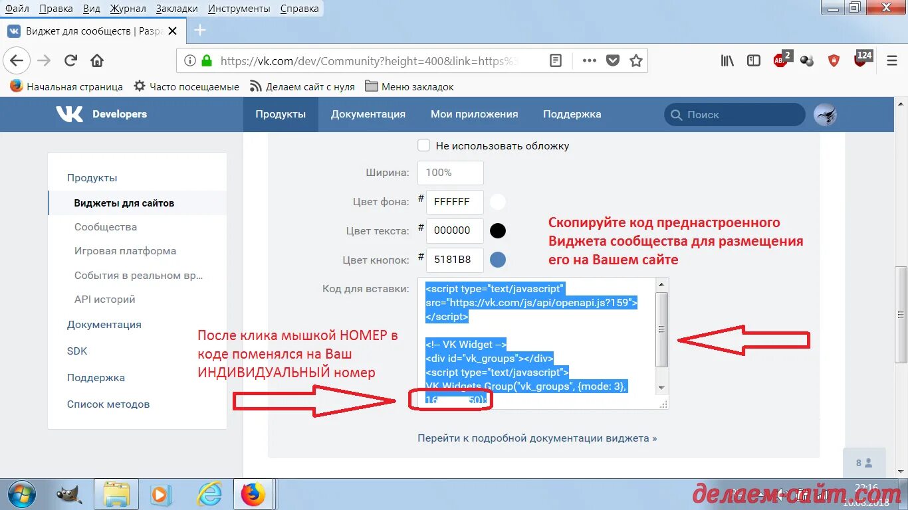Image resolution: width=908 pixels, height=510 pixels.
Task: Open the user profile avatar
Action: [825, 114]
